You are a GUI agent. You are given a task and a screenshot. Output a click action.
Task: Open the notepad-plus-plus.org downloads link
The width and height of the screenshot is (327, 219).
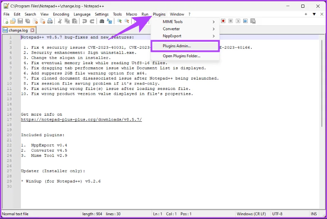(x=81, y=120)
